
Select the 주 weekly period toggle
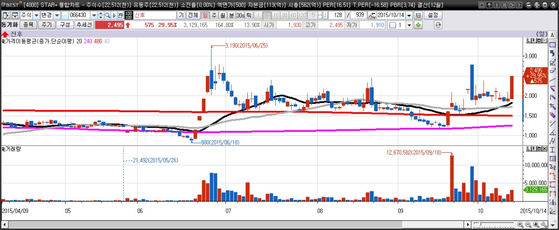click(x=214, y=15)
